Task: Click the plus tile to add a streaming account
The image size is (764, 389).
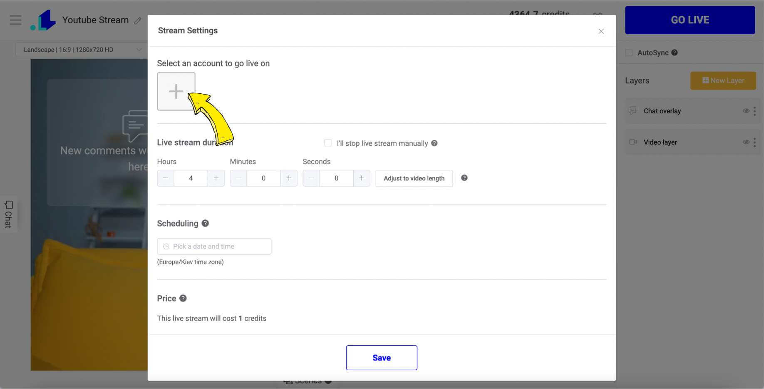Action: coord(176,91)
